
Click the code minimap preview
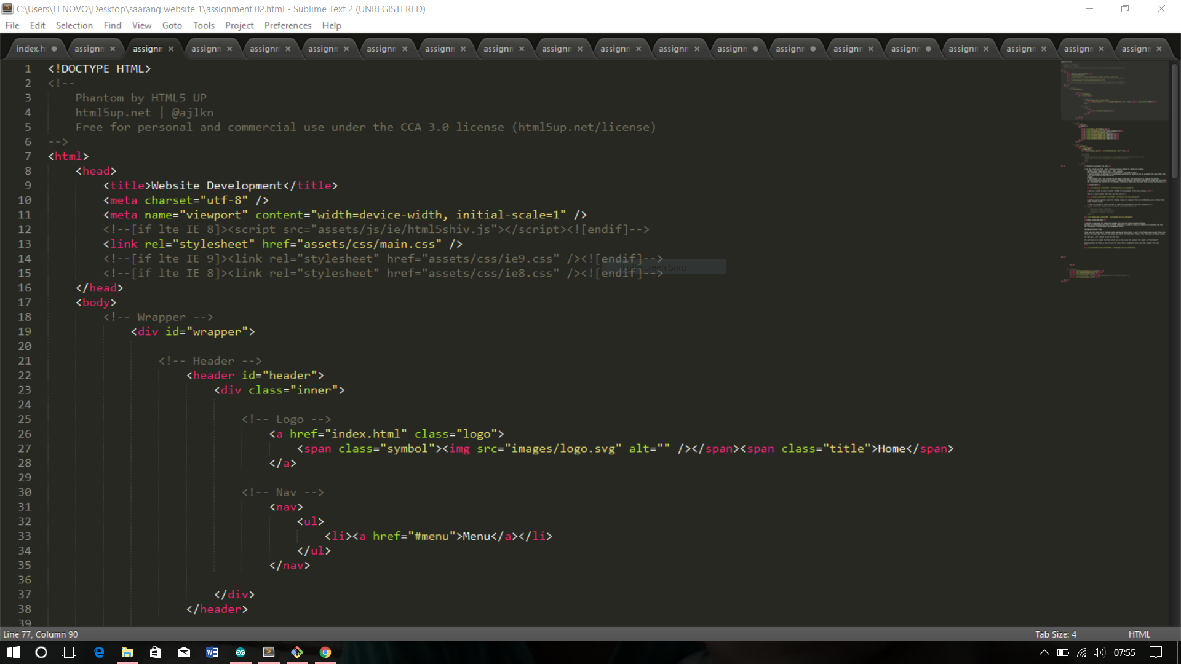tap(1113, 172)
